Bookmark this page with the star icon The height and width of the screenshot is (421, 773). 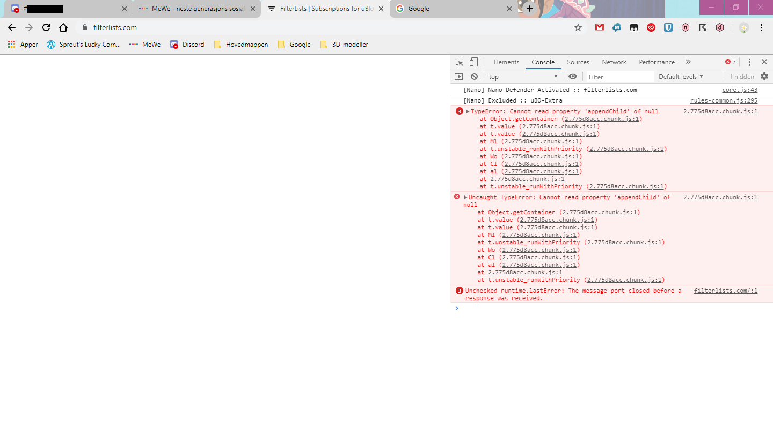(x=578, y=27)
